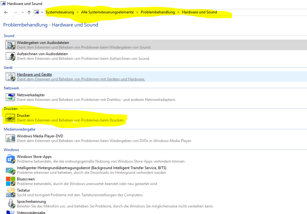Click description about Mikrofon vorbereiten
The width and height of the screenshot is (307, 214).
(x=115, y=206)
